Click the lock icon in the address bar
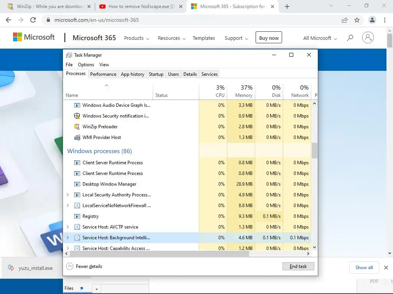The height and width of the screenshot is (294, 393). tap(48, 20)
